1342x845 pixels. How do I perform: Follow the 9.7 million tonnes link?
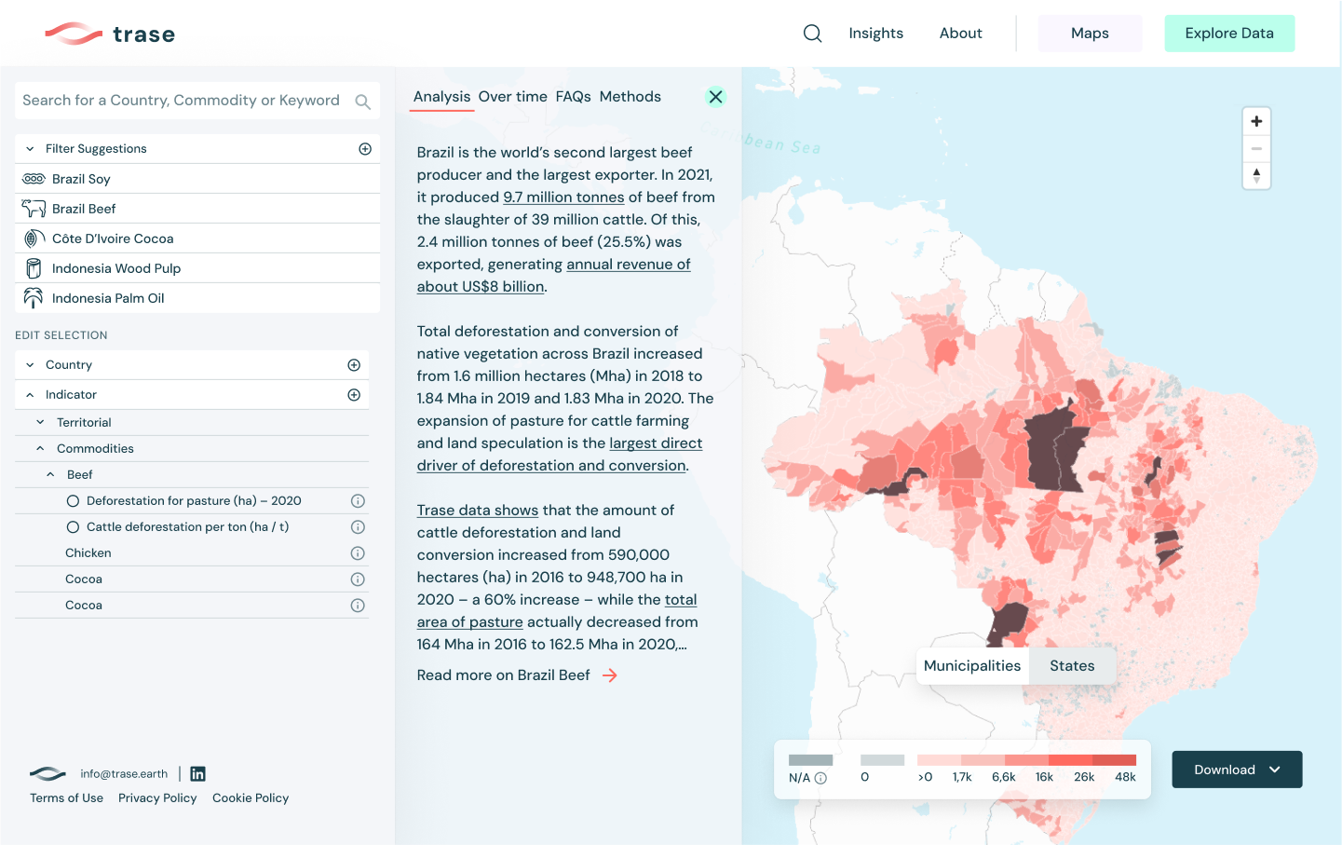pyautogui.click(x=563, y=198)
